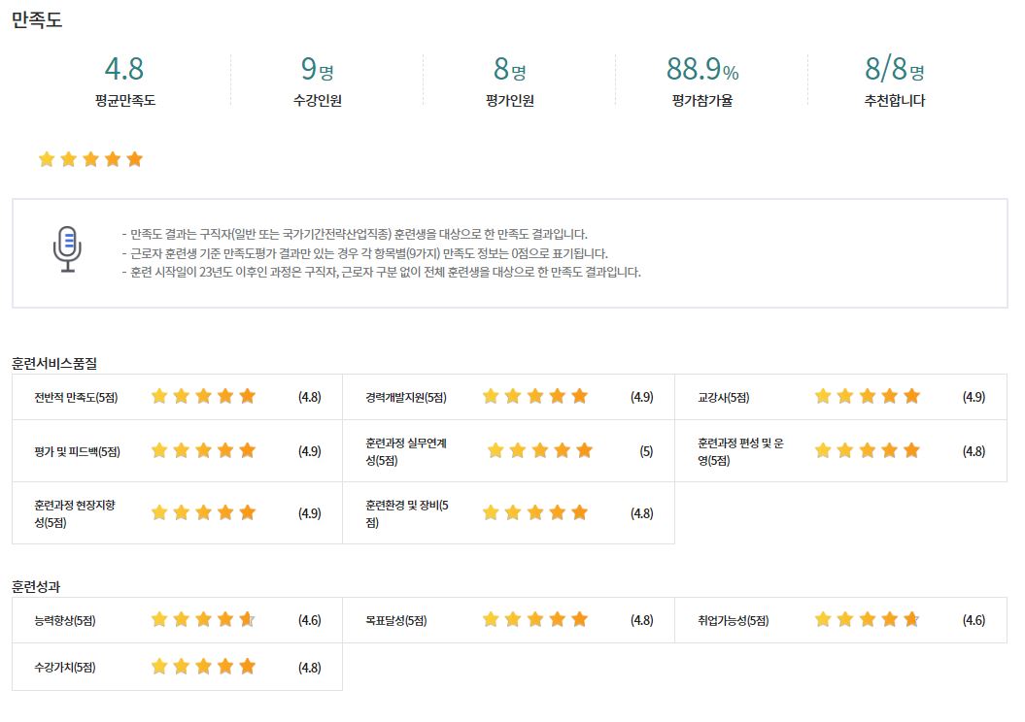Click the star rating for 경력개발지원(5점)

pos(535,396)
